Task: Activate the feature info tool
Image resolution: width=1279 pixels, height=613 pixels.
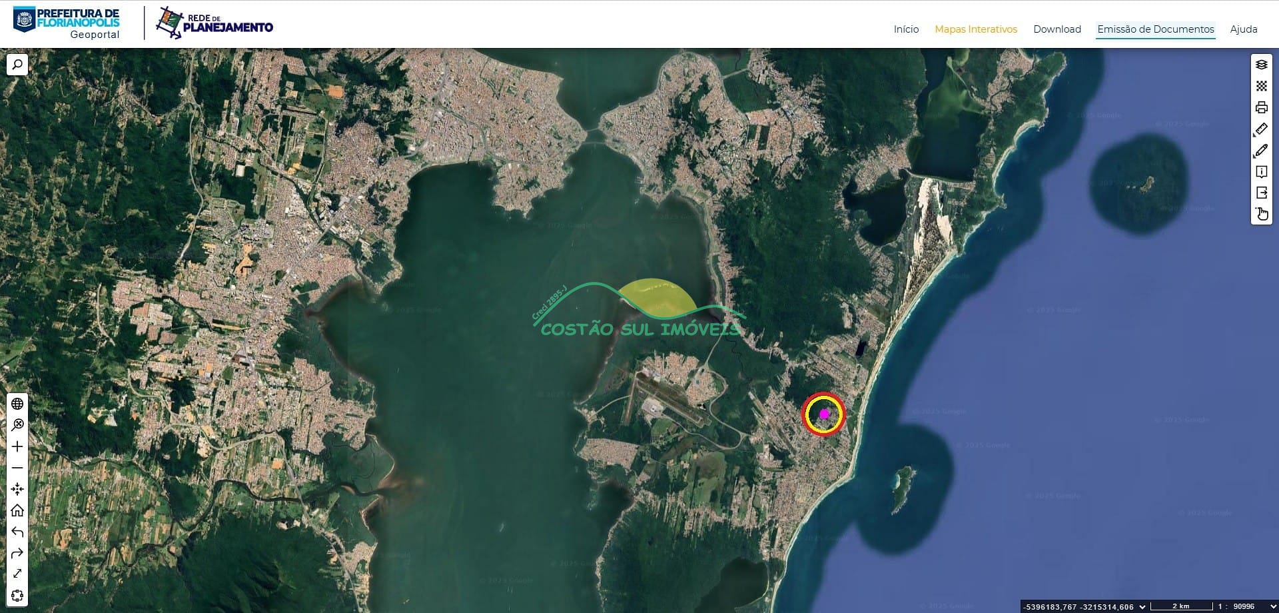Action: 1261,172
